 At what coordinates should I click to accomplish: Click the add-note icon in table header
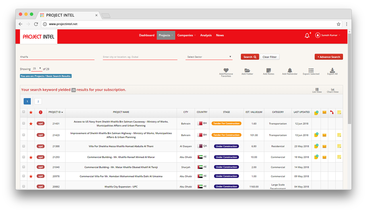316,112
